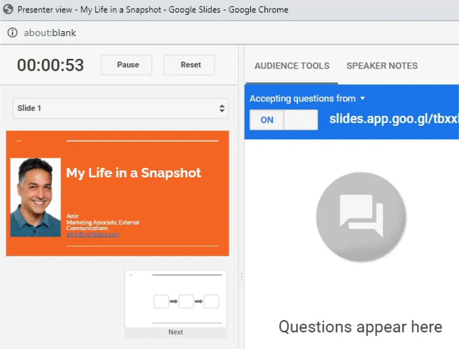Viewport: 459px width, 349px height.
Task: Click the 00:00:53 timer display
Action: (x=50, y=65)
